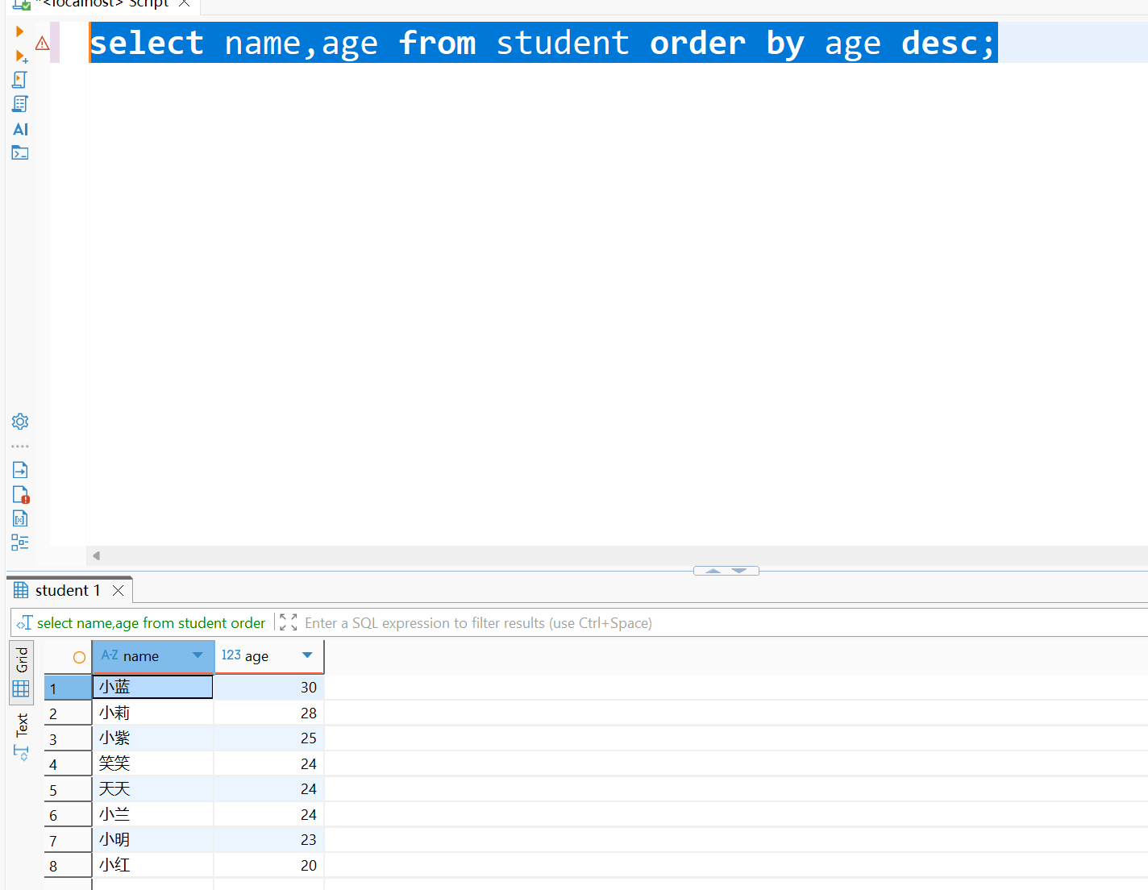Image resolution: width=1148 pixels, height=890 pixels.
Task: Open the explain execution plan scroll icon
Action: click(20, 104)
